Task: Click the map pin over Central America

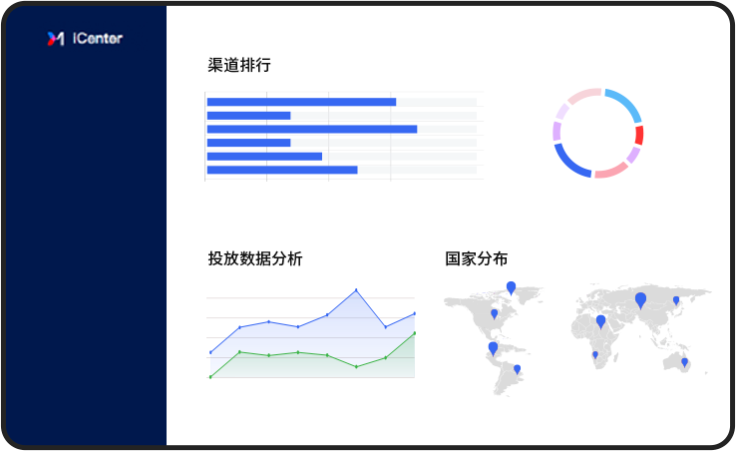Action: coord(493,347)
